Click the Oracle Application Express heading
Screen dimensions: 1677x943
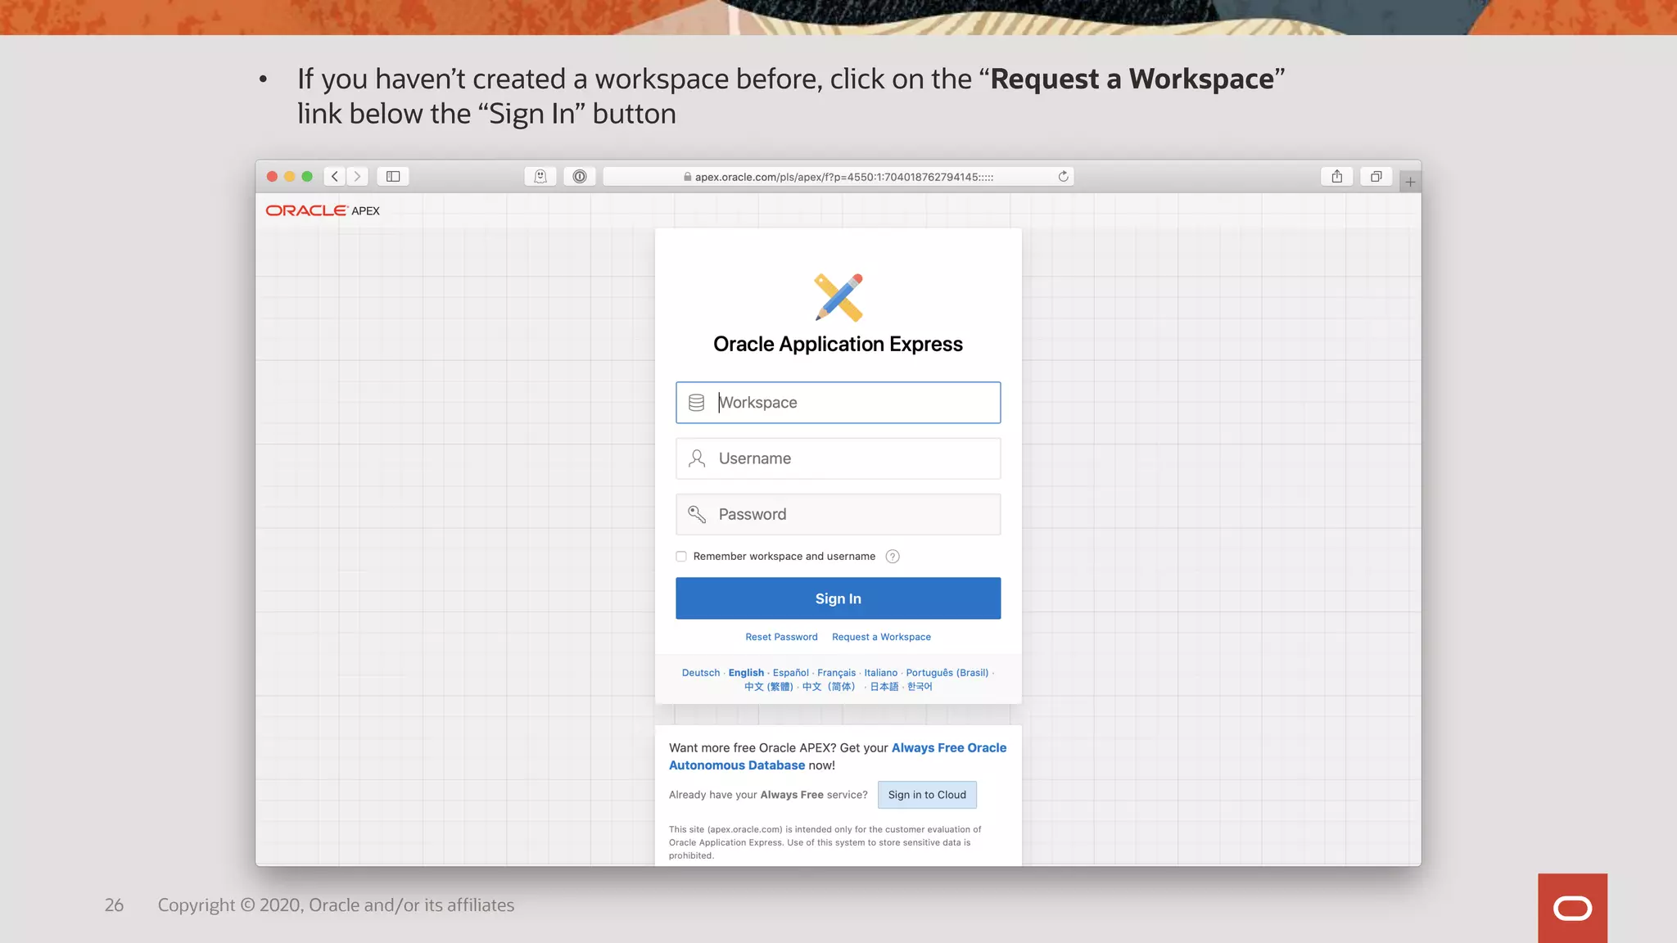[x=838, y=344]
